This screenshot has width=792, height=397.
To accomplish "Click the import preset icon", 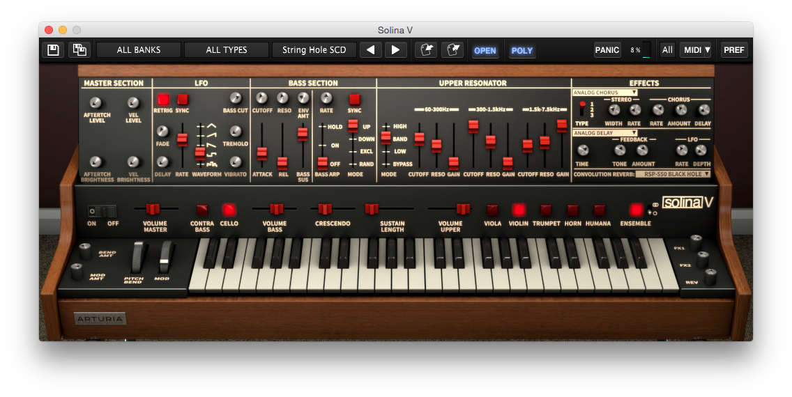I will pos(426,50).
